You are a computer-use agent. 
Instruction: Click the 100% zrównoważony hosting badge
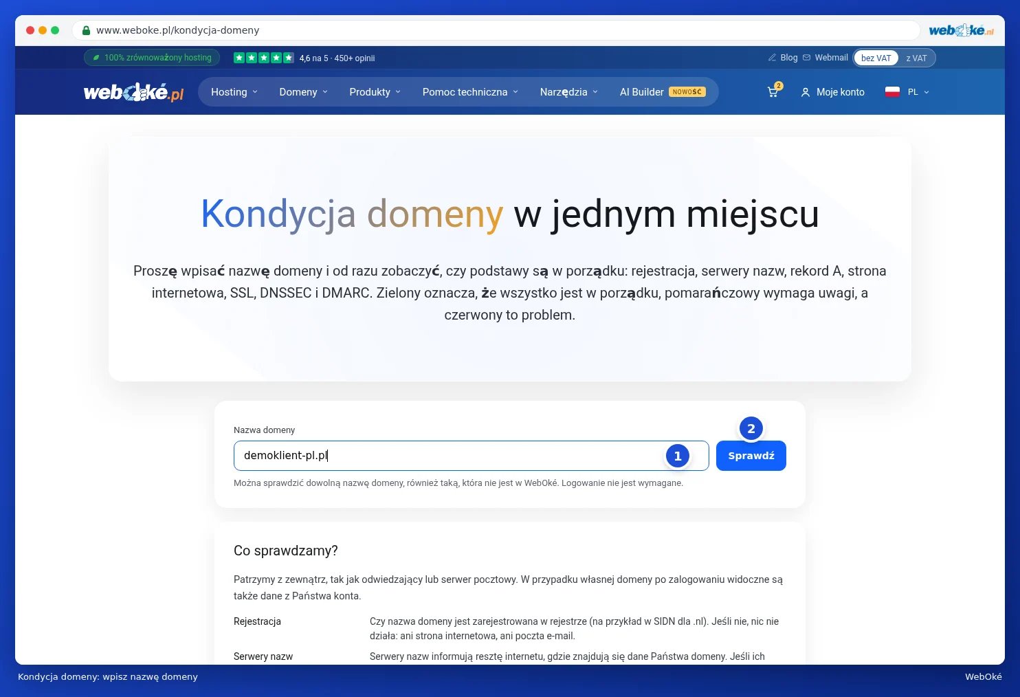(x=152, y=58)
